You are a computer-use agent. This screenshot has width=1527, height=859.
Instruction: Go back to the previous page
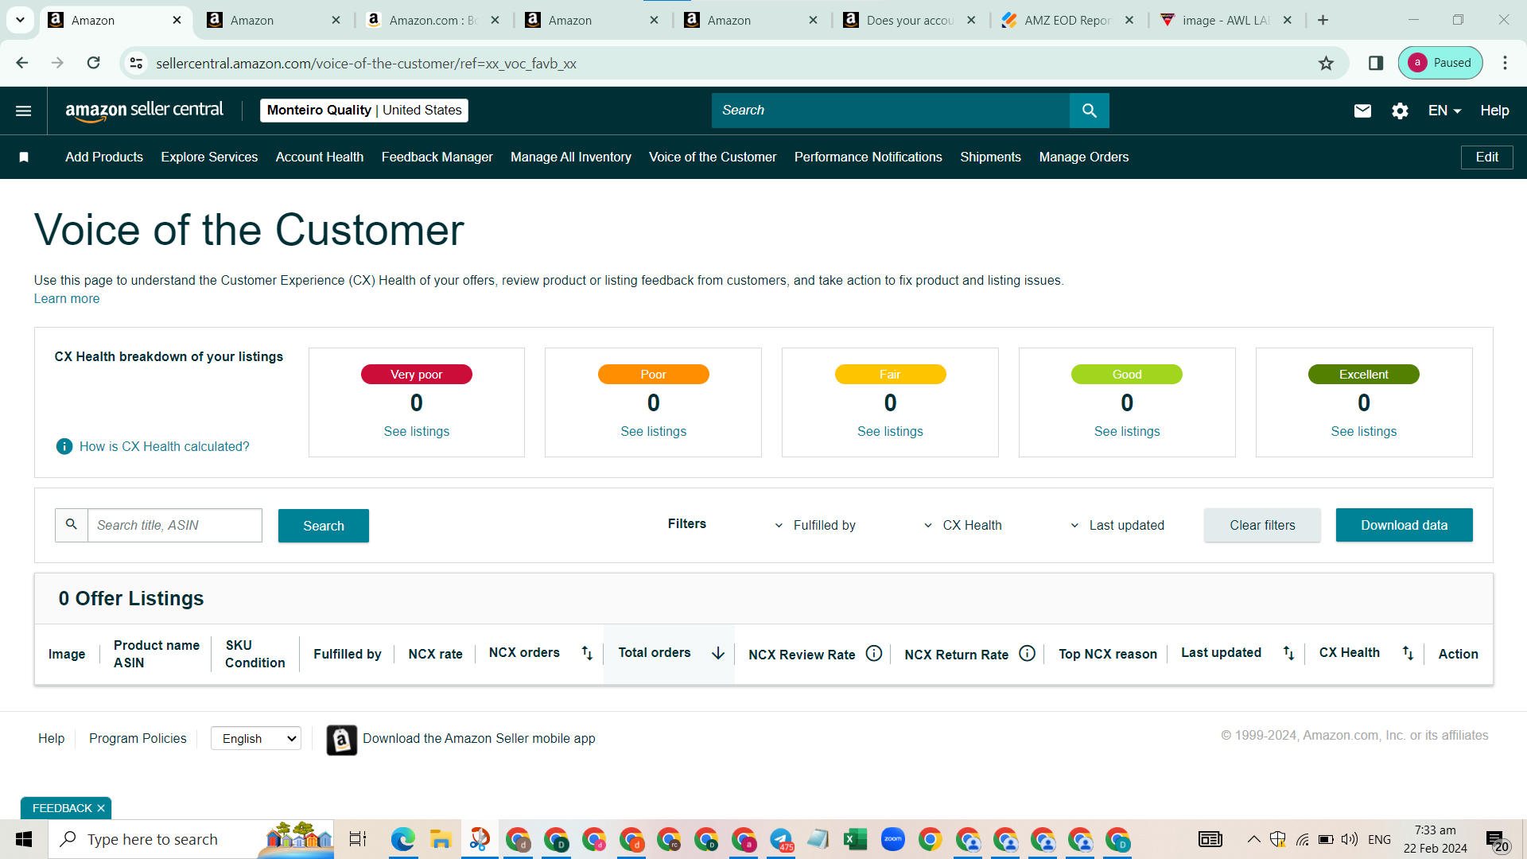coord(22,63)
